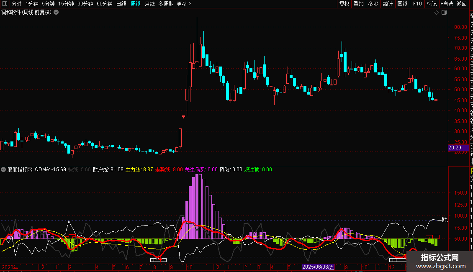Click the panel layout icon at top-left
Screen dimensions: 473x272
pos(5,4)
